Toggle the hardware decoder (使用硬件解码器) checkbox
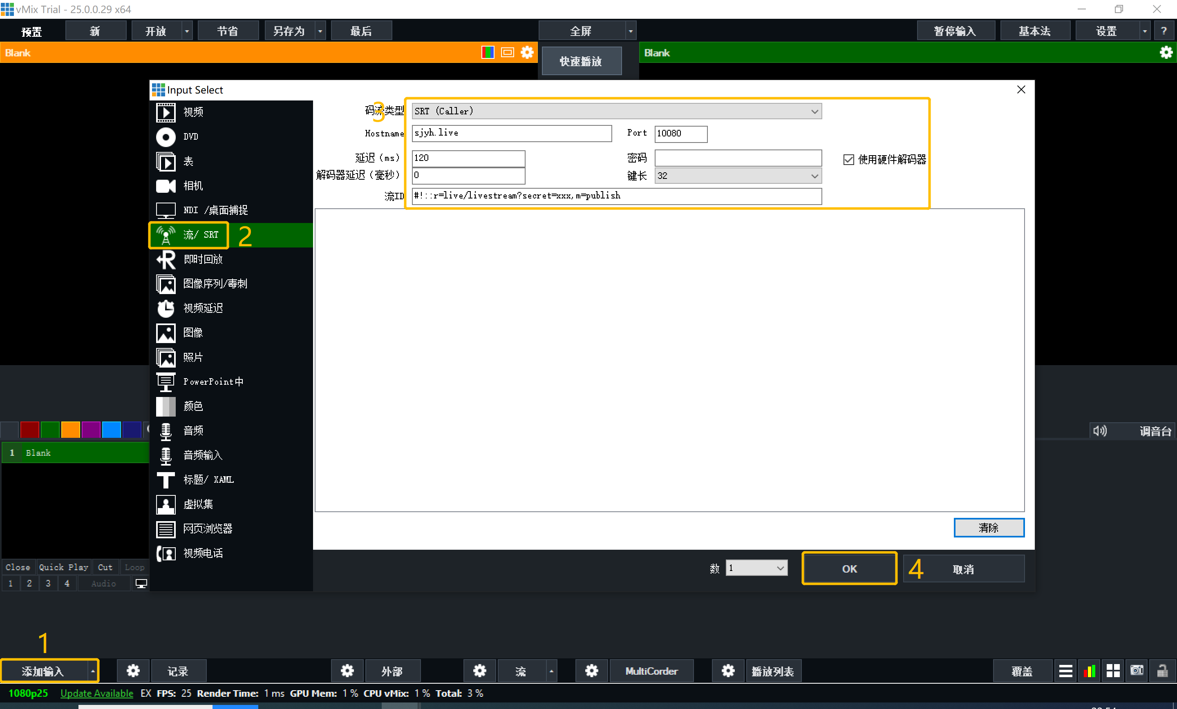Screen dimensions: 1177x709 [x=848, y=159]
